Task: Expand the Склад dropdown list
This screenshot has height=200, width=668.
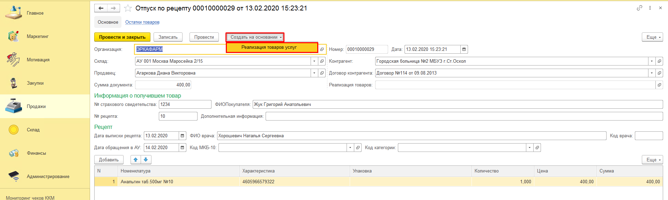Action: pos(314,61)
